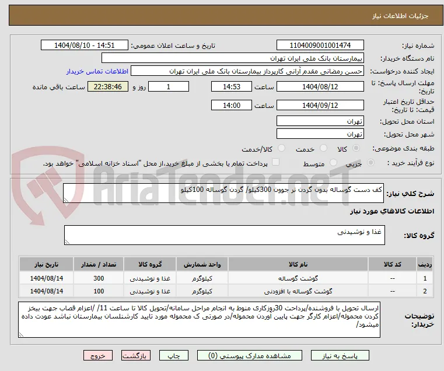Click the تاریخ نیاز column header
Viewport: 444px width, 371px height.
(47, 264)
